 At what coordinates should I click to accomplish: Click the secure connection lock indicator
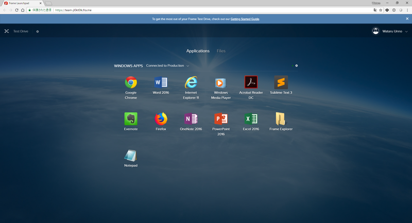click(40, 10)
